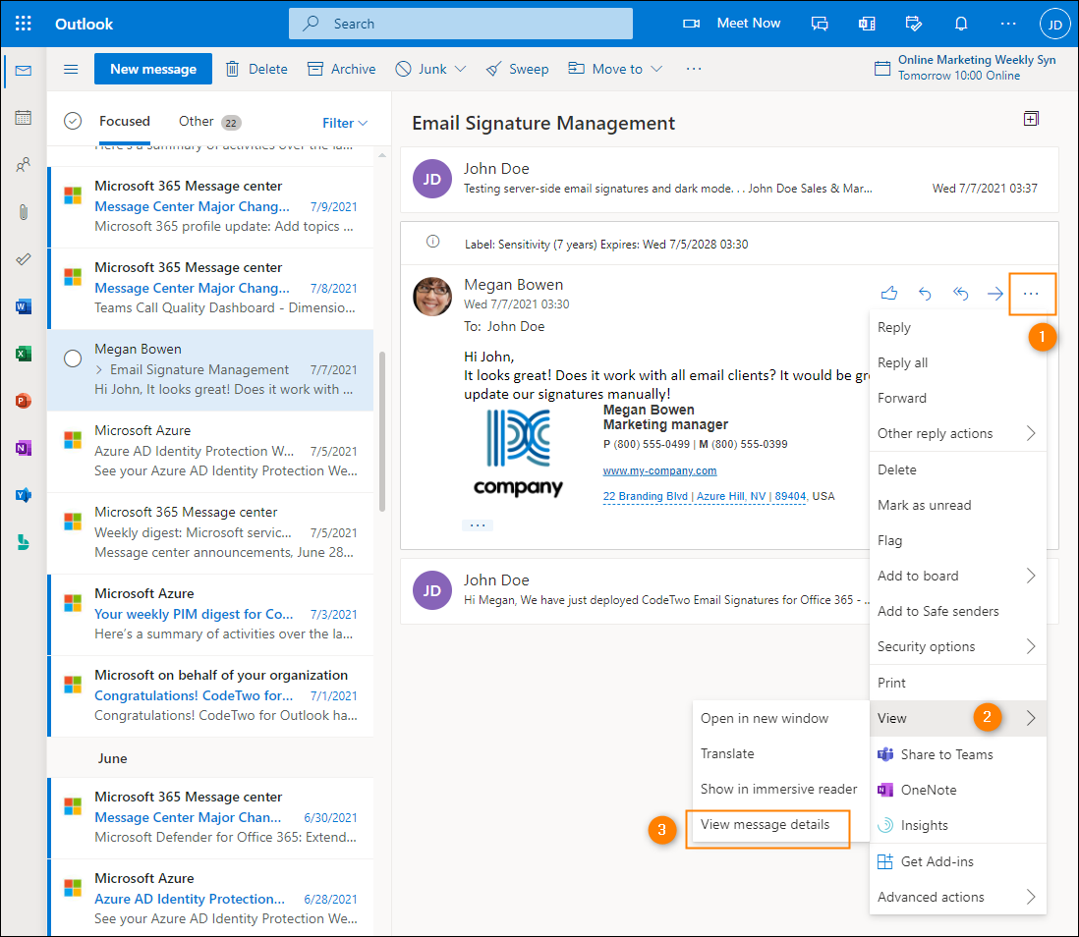Choose View message details from the menu

[x=768, y=828]
